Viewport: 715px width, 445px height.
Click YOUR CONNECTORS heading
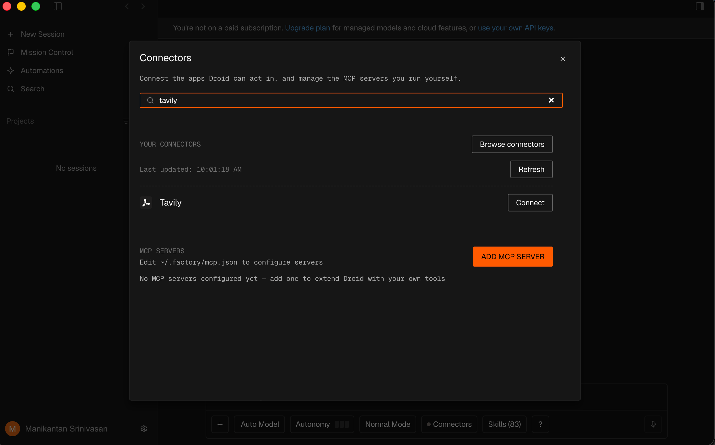[170, 144]
